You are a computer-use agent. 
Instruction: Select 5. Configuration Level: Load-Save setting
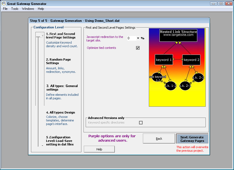point(60,141)
